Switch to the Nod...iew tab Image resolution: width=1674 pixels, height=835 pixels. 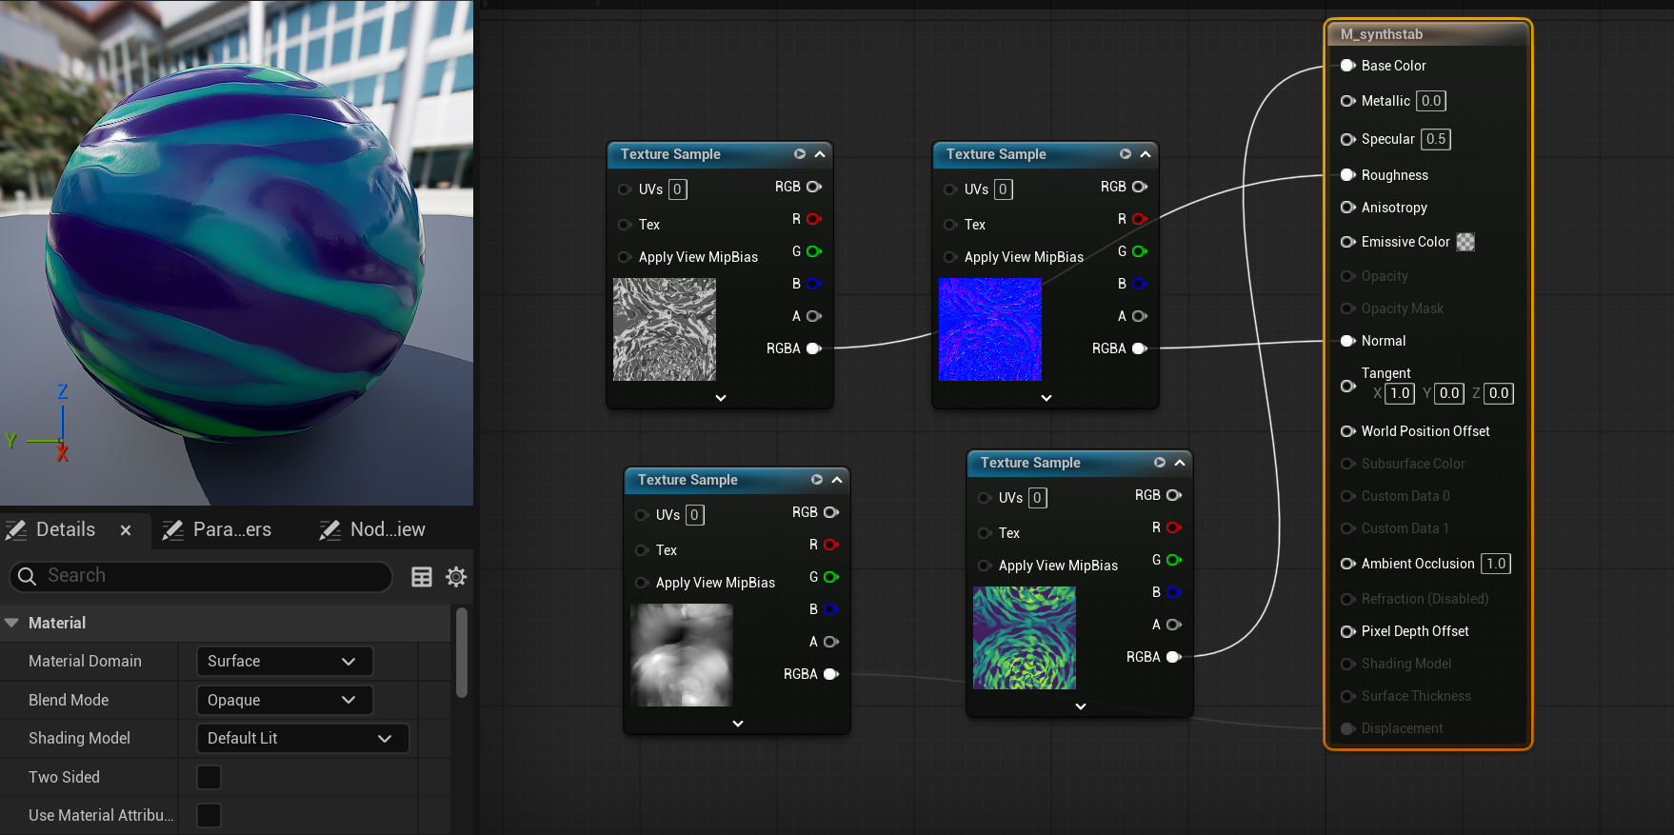(372, 529)
